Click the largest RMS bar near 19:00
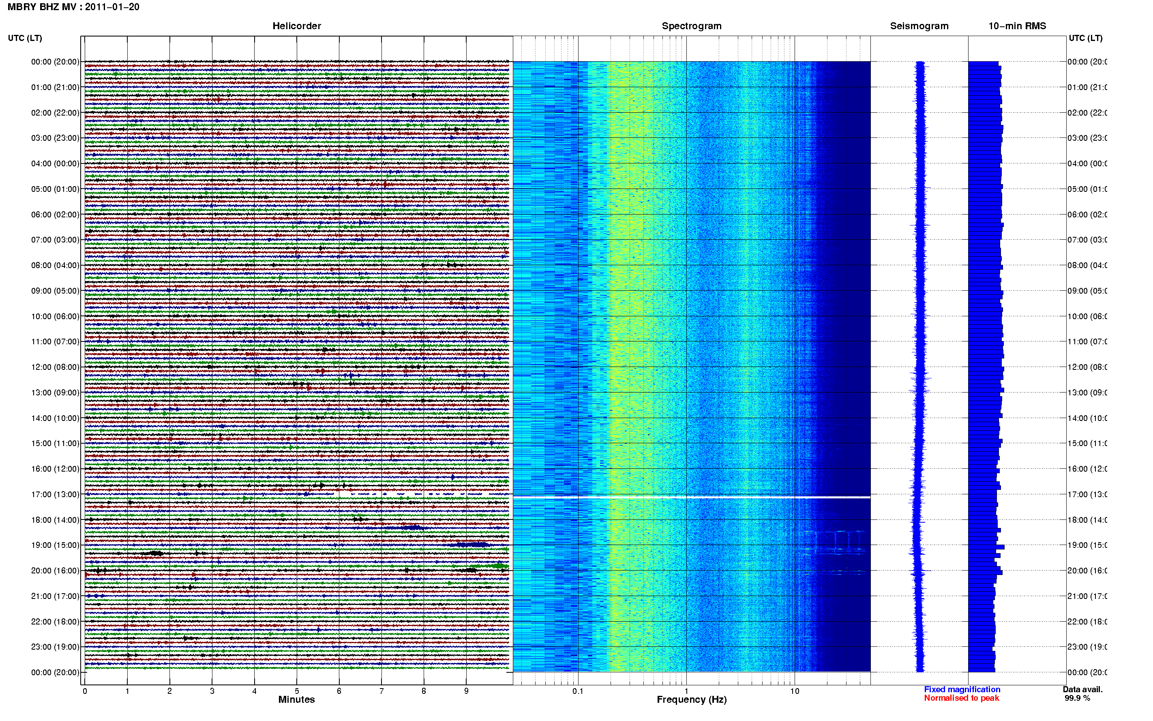 [986, 547]
